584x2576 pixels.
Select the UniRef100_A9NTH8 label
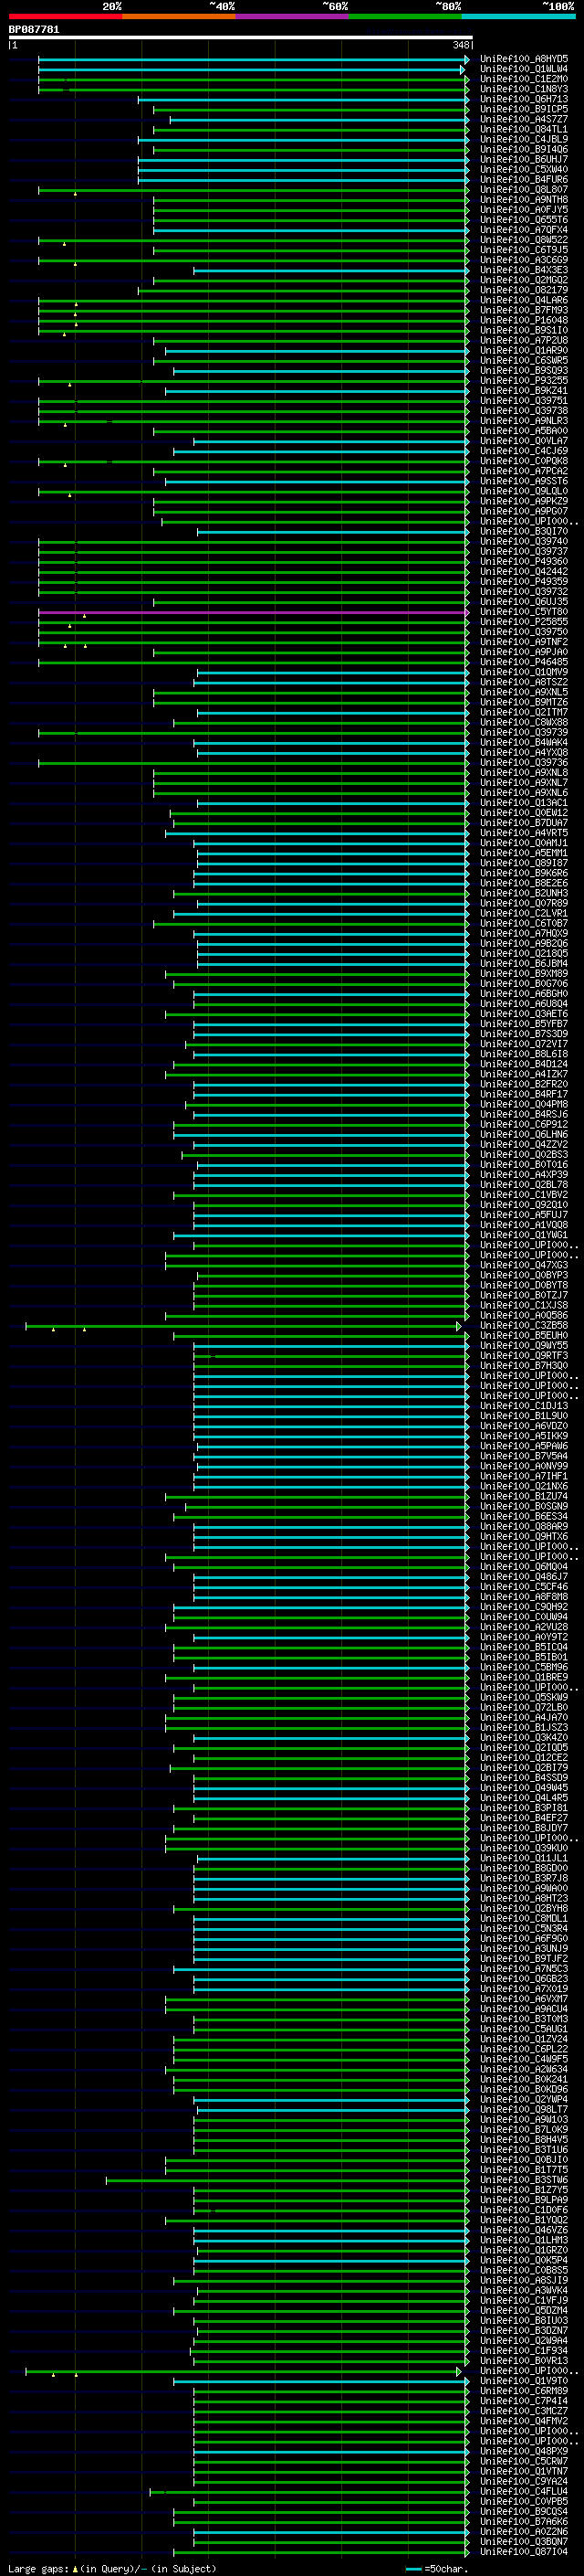524,200
